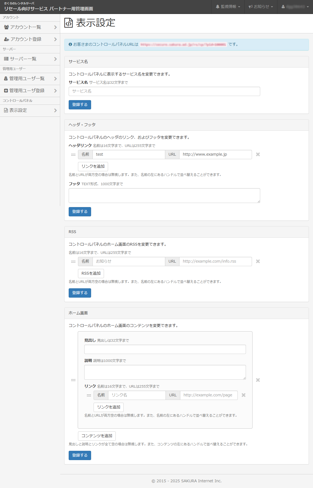
Task: Click the RSS URL input field
Action: [215, 262]
